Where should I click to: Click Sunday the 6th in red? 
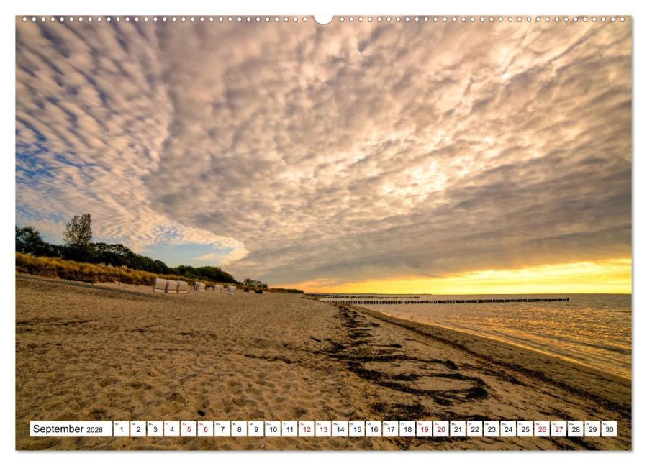[x=205, y=429]
